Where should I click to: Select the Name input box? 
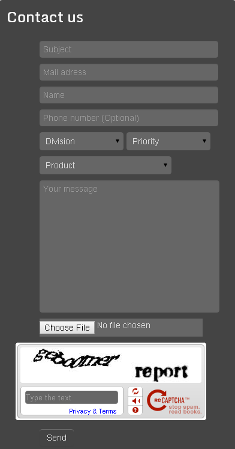tap(129, 95)
